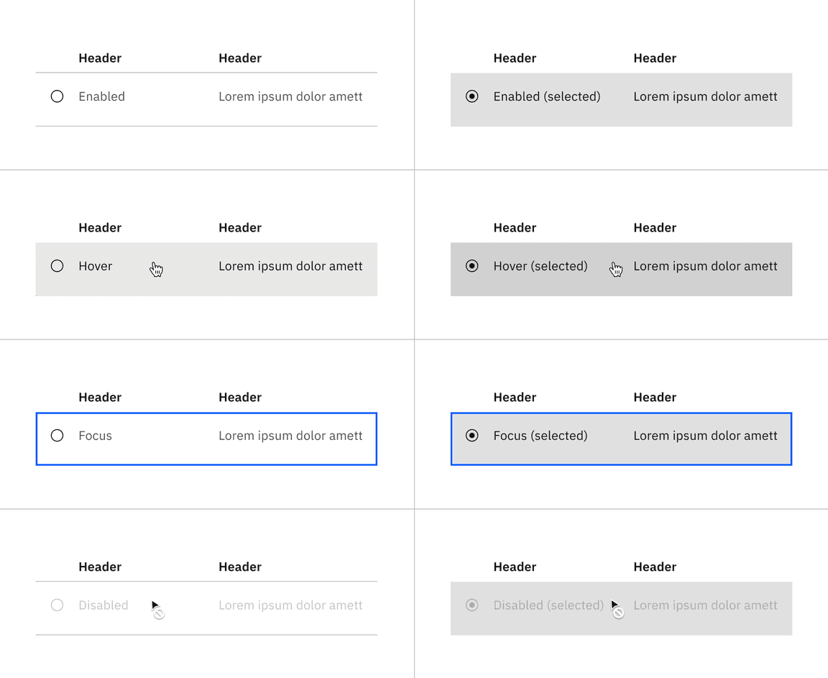Click the "Hover (selected)" cell text
The width and height of the screenshot is (828, 678).
540,266
